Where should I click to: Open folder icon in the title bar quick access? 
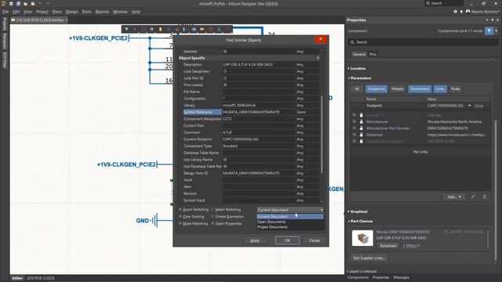point(25,3)
